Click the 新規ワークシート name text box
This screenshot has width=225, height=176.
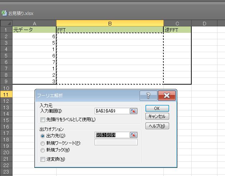click(116, 142)
